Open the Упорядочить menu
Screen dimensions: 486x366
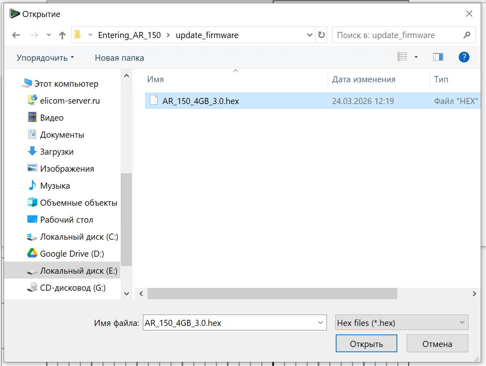click(45, 58)
